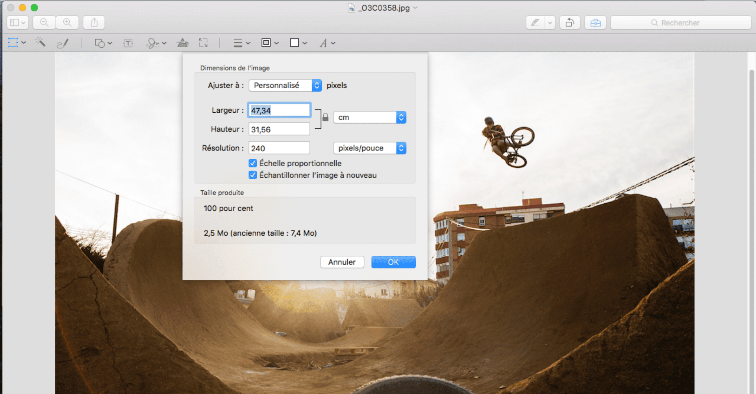Open the Adjust Color prism tool
This screenshot has height=394, width=756.
[182, 43]
